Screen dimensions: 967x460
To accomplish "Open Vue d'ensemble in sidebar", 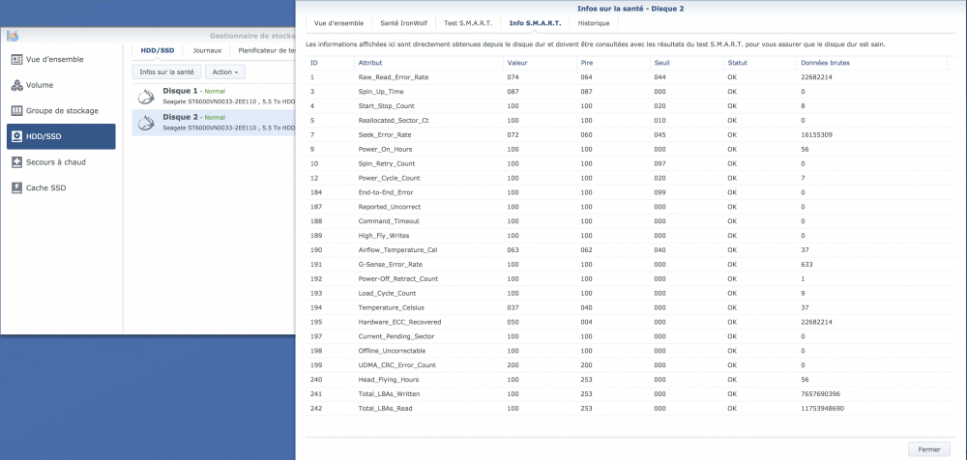I will [x=61, y=59].
